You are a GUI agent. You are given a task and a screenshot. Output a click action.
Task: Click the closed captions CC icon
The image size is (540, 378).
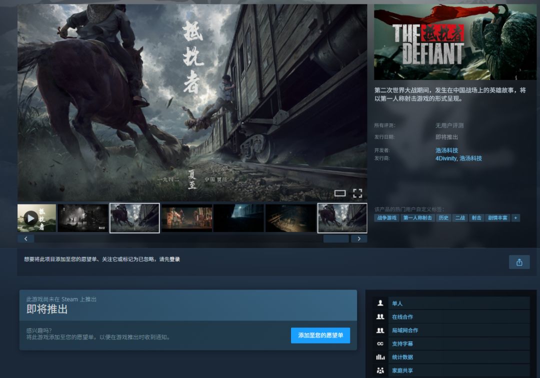click(x=380, y=343)
